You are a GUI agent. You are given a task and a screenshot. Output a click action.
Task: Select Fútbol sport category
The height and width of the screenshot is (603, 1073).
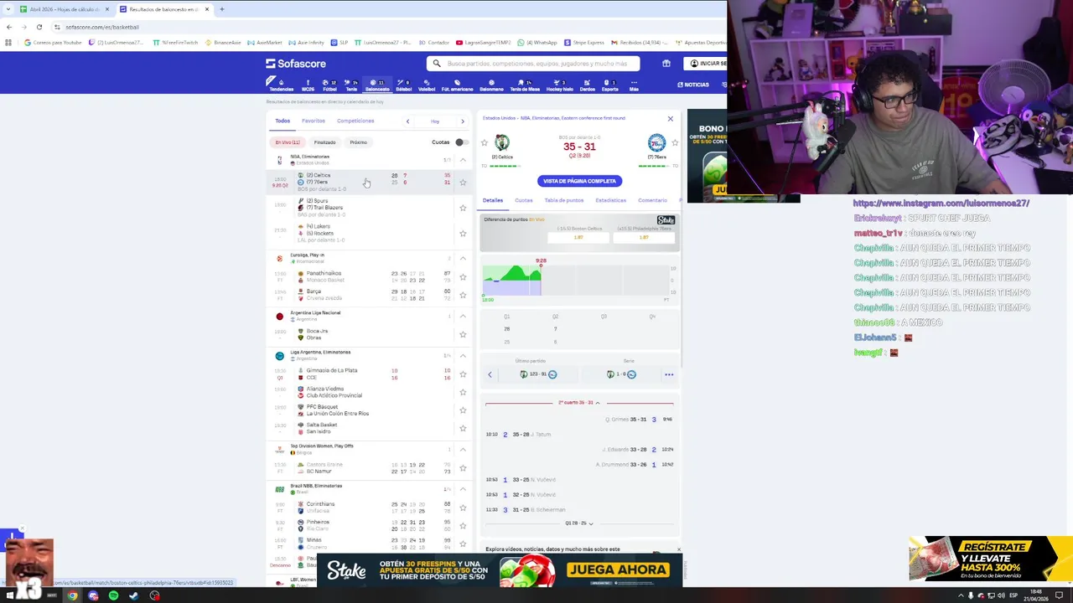pyautogui.click(x=329, y=85)
